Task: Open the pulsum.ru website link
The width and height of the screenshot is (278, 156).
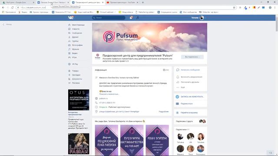Action: click(x=103, y=98)
